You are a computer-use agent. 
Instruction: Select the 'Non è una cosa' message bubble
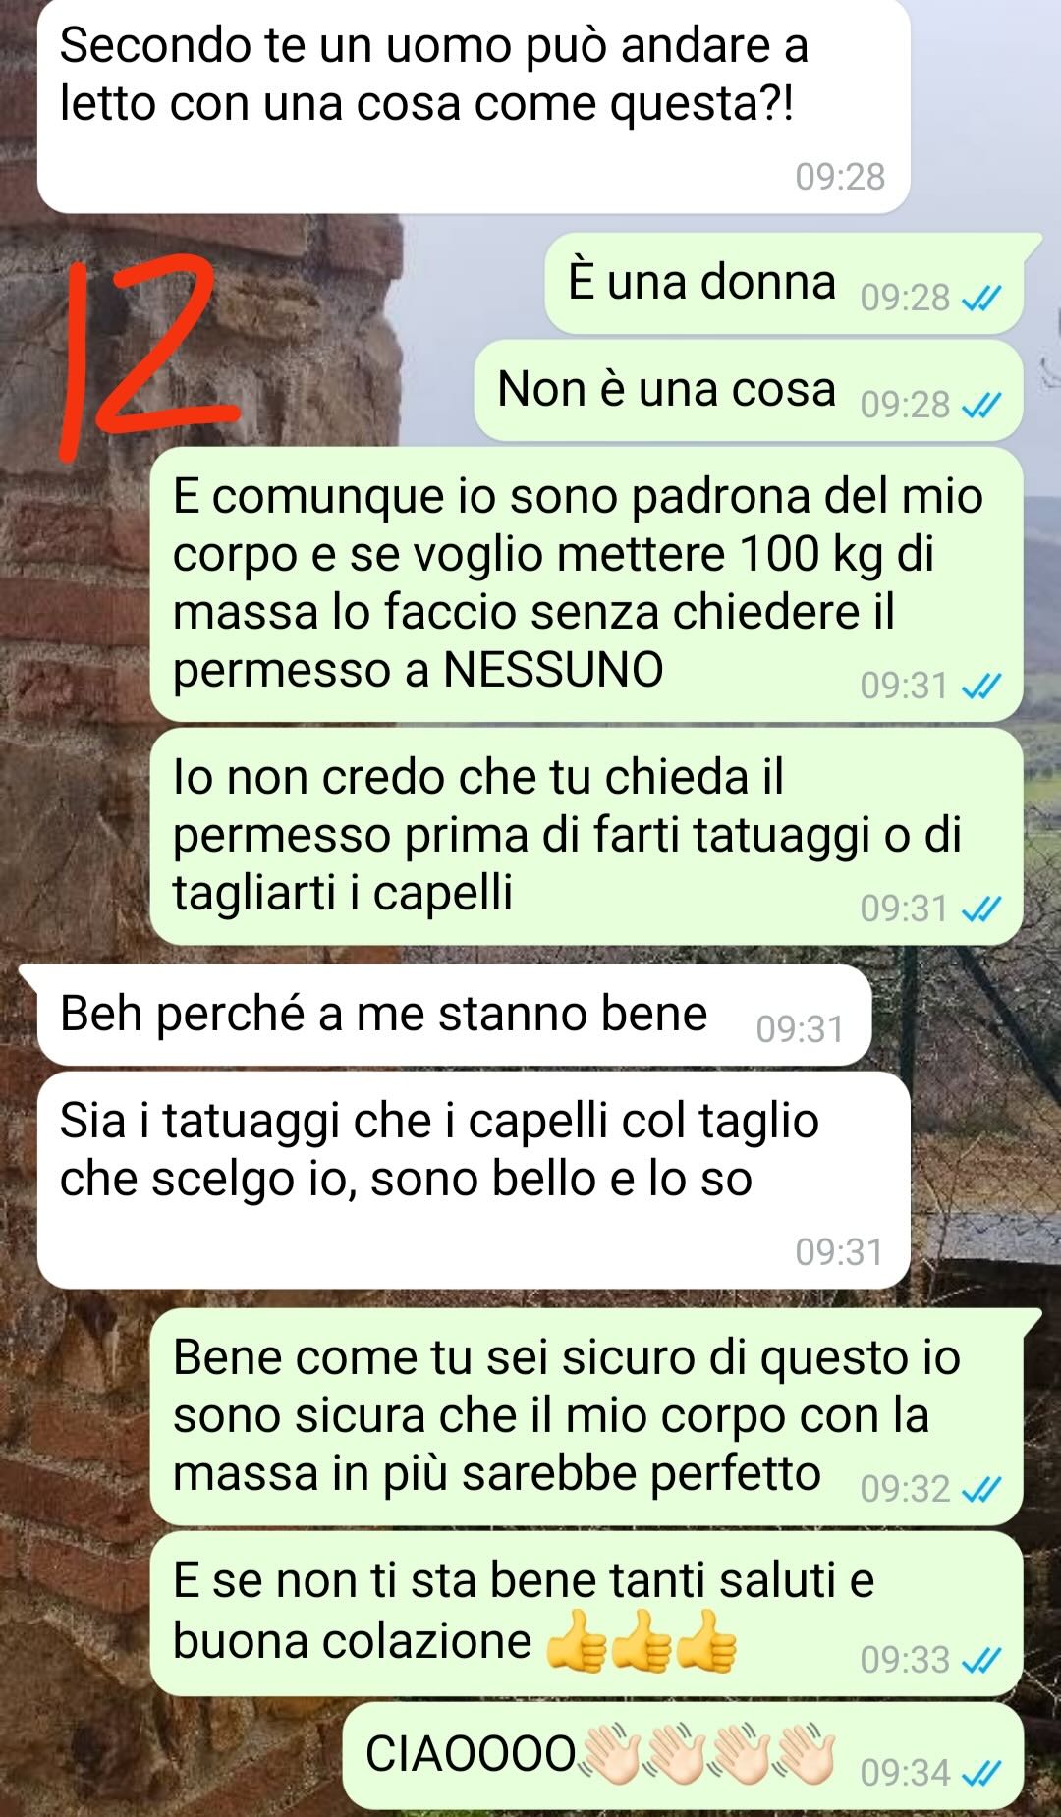click(x=749, y=391)
